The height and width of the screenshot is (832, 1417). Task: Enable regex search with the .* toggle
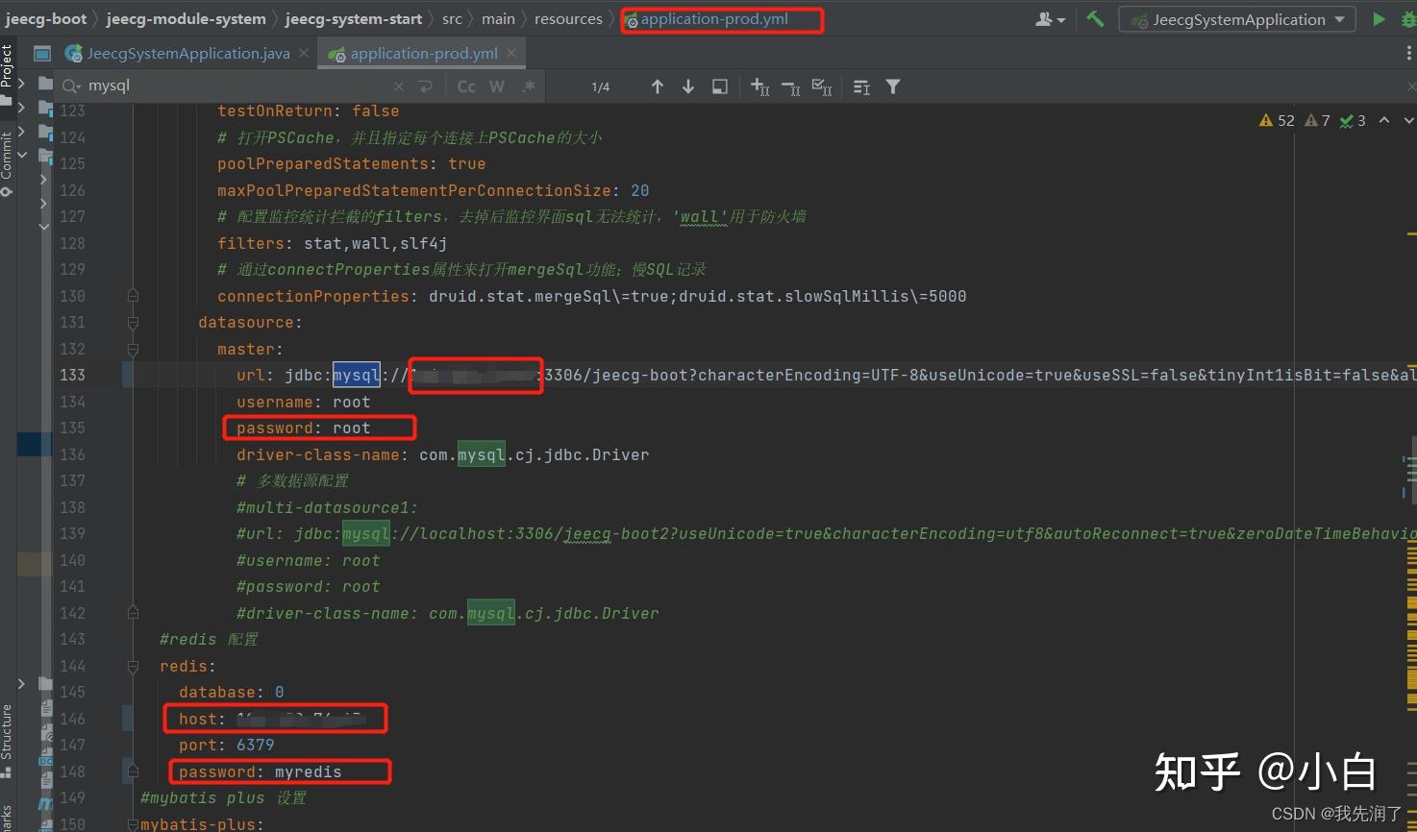528,86
